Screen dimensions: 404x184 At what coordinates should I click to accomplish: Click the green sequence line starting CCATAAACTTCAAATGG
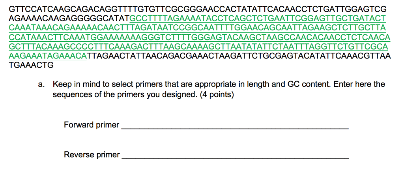pyautogui.click(x=200, y=37)
